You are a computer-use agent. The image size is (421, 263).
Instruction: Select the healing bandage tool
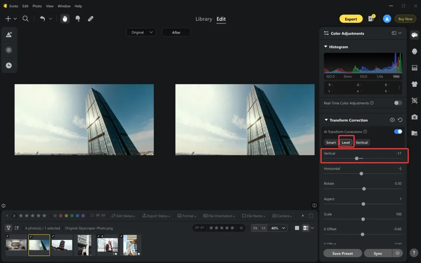point(91,19)
